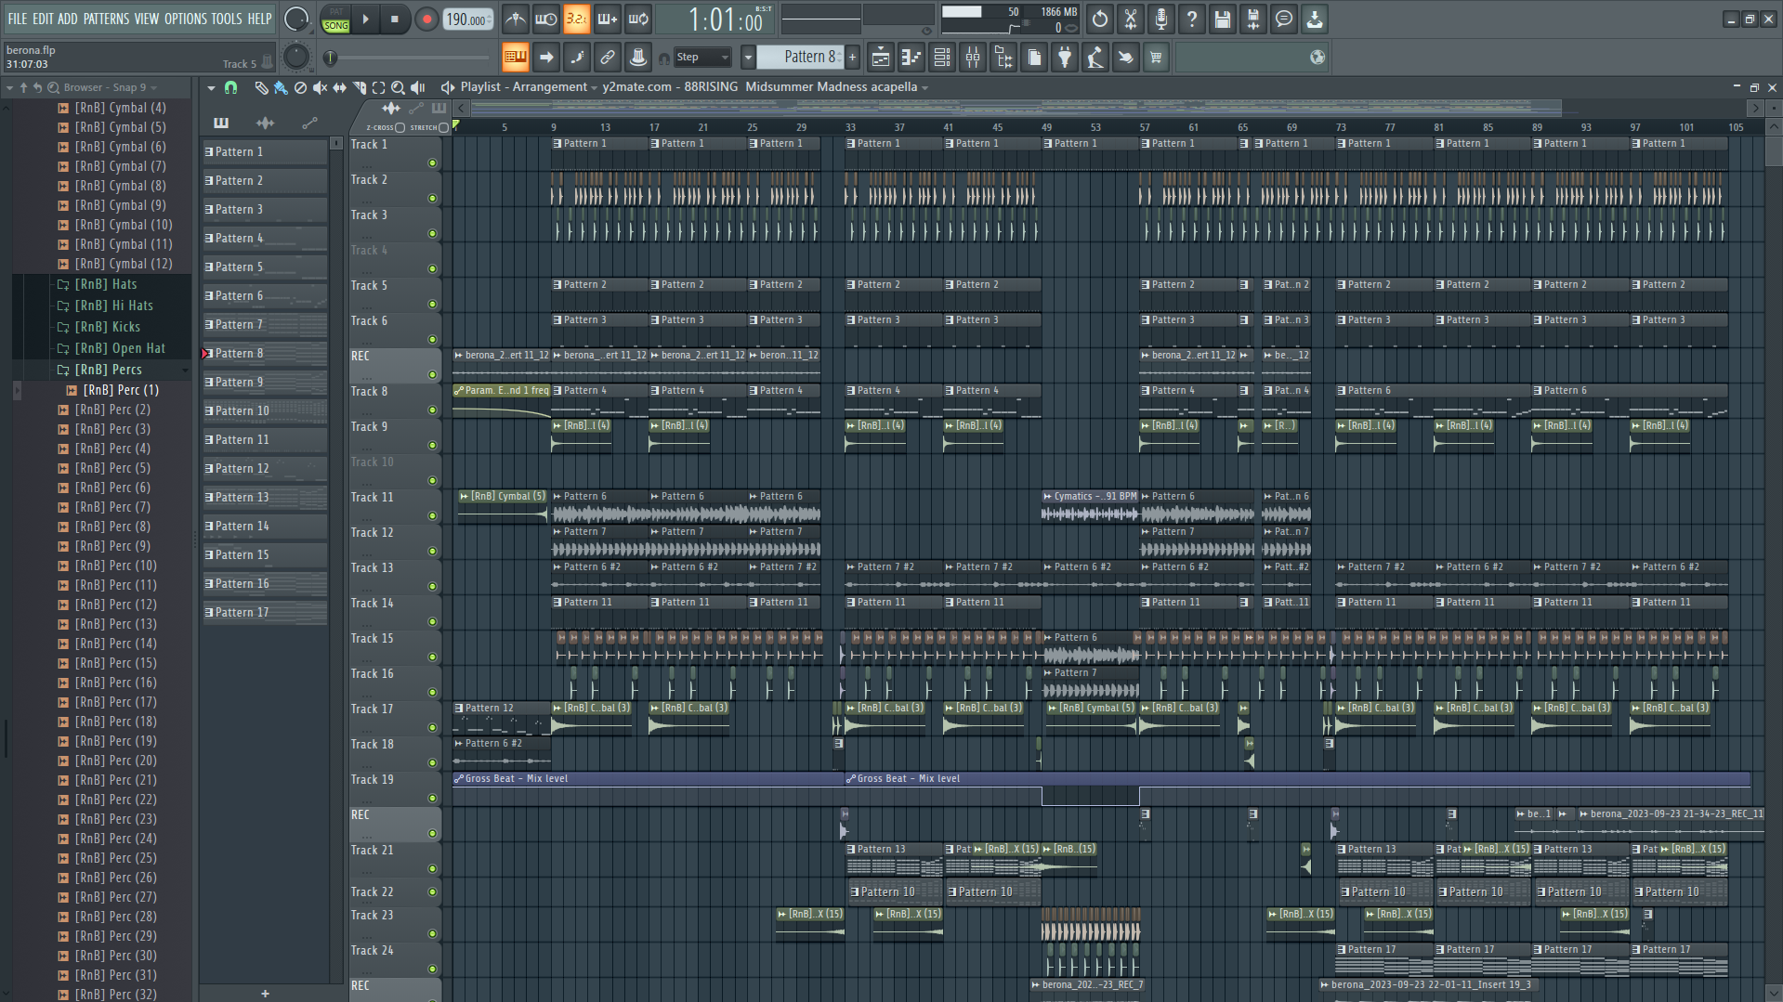Image resolution: width=1783 pixels, height=1002 pixels.
Task: Click the Mute tool speaker icon
Action: 320,87
